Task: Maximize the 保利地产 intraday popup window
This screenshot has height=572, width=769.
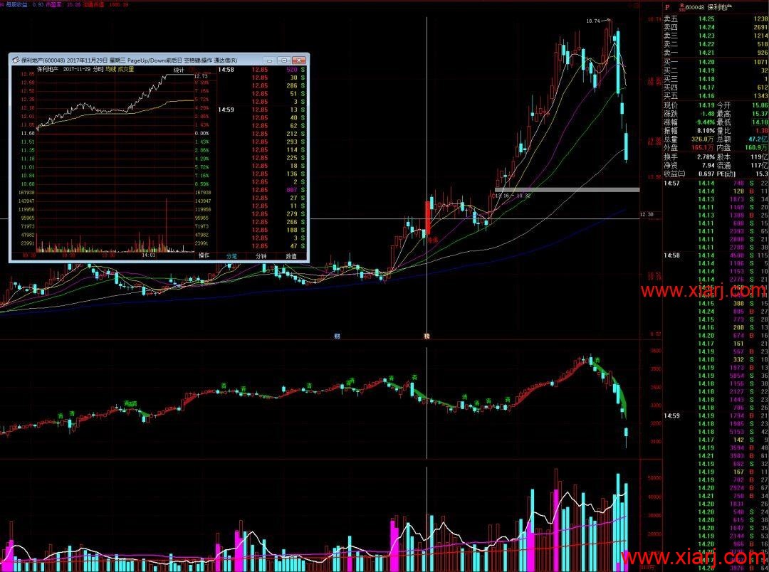Action: pyautogui.click(x=284, y=60)
